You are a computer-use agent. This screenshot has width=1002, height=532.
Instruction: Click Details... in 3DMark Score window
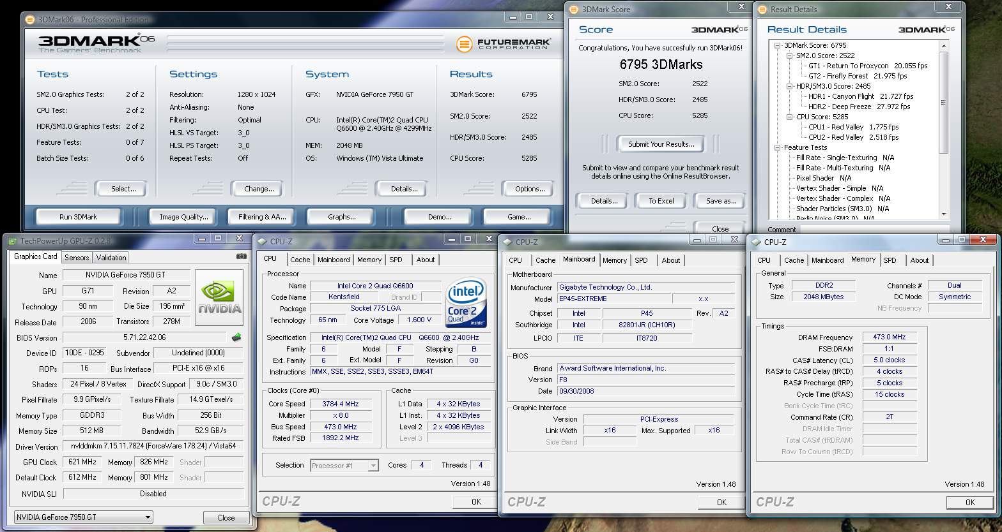604,201
